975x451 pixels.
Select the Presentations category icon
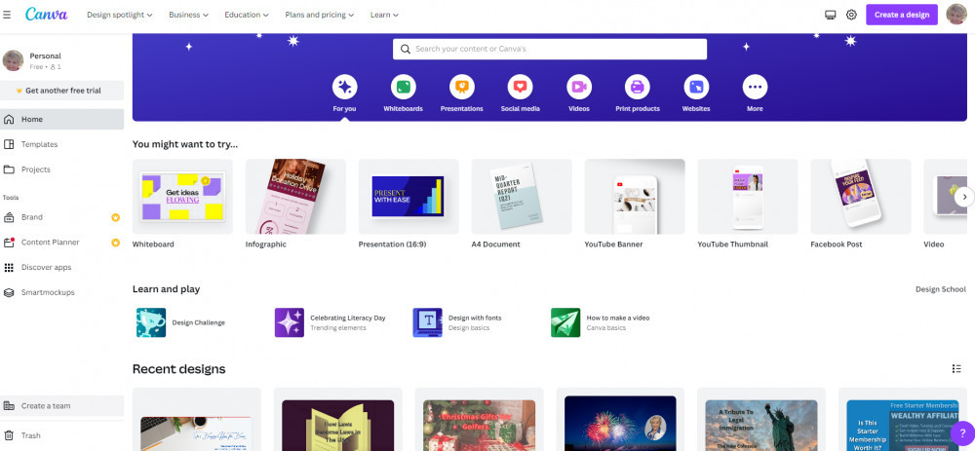click(x=461, y=87)
